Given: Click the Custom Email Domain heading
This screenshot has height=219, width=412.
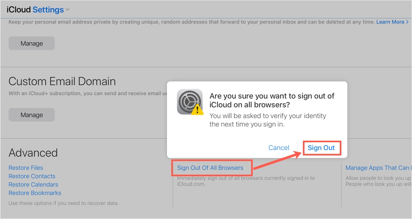Looking at the screenshot, I should 62,82.
